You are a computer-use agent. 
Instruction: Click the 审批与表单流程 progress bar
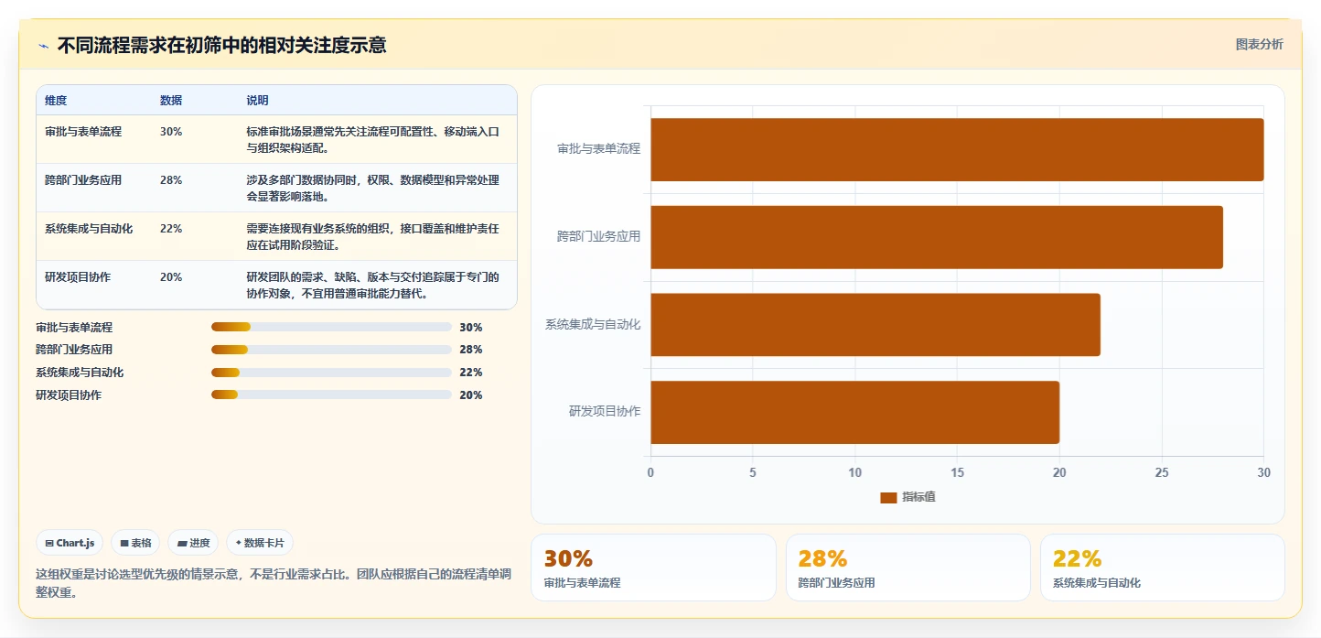point(331,327)
